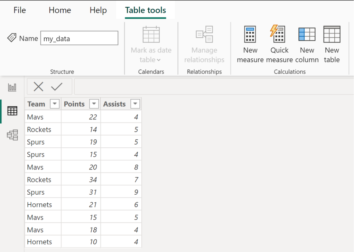This screenshot has width=354, height=252.
Task: Switch to the Home ribbon tab
Action: point(59,10)
